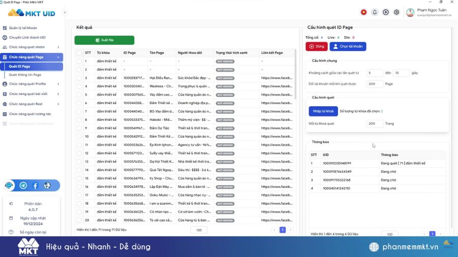Image resolution: width=458 pixels, height=257 pixels.
Task: Tick the checkbox for row 10
Action: 79,137
